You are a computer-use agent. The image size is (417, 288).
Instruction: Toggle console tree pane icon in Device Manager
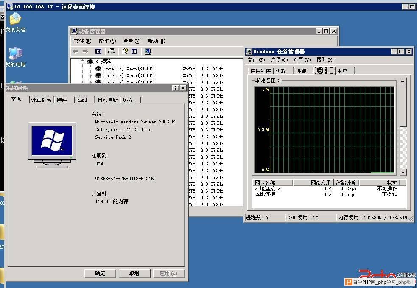[98, 51]
